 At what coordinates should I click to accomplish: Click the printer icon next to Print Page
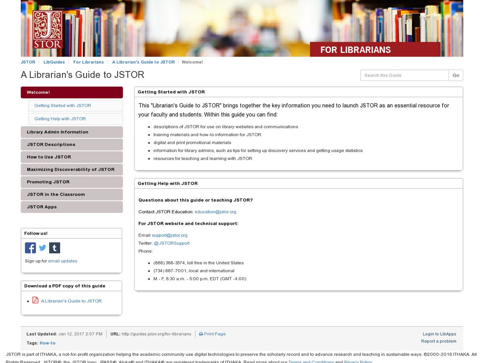[201, 334]
